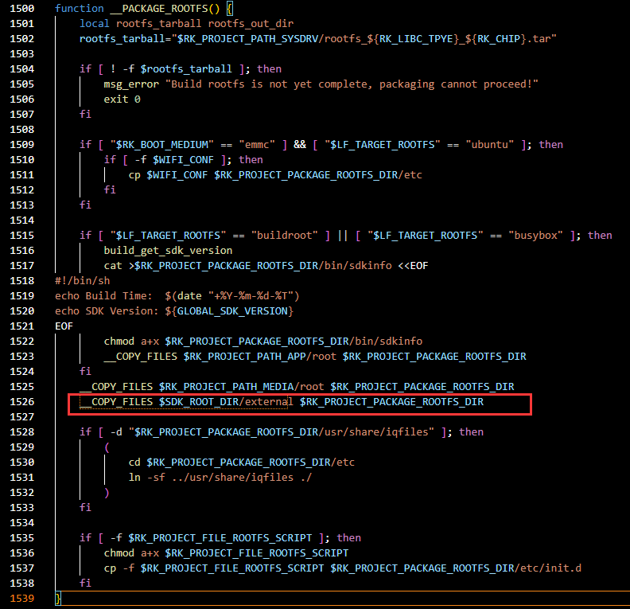Screen dimensions: 630x609
Task: Click __COPY_FILES on line 1526
Action: coord(116,402)
